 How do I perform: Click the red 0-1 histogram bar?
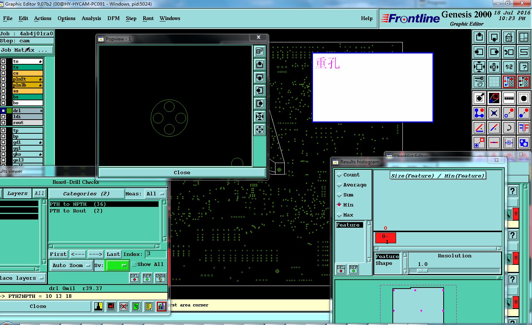coord(386,238)
